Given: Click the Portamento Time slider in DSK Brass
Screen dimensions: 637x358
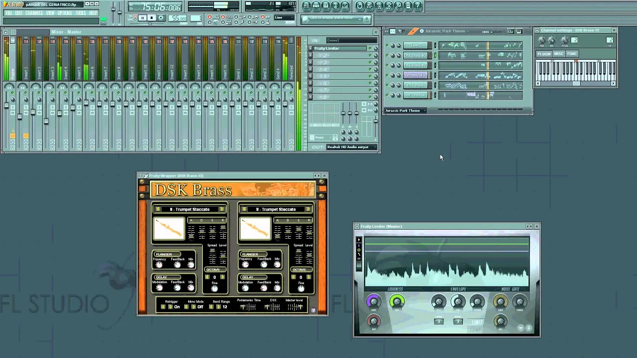Looking at the screenshot, I should click(248, 307).
